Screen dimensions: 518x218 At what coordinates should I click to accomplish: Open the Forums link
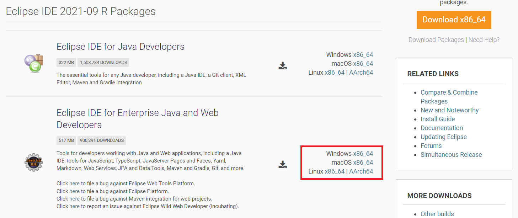[431, 146]
